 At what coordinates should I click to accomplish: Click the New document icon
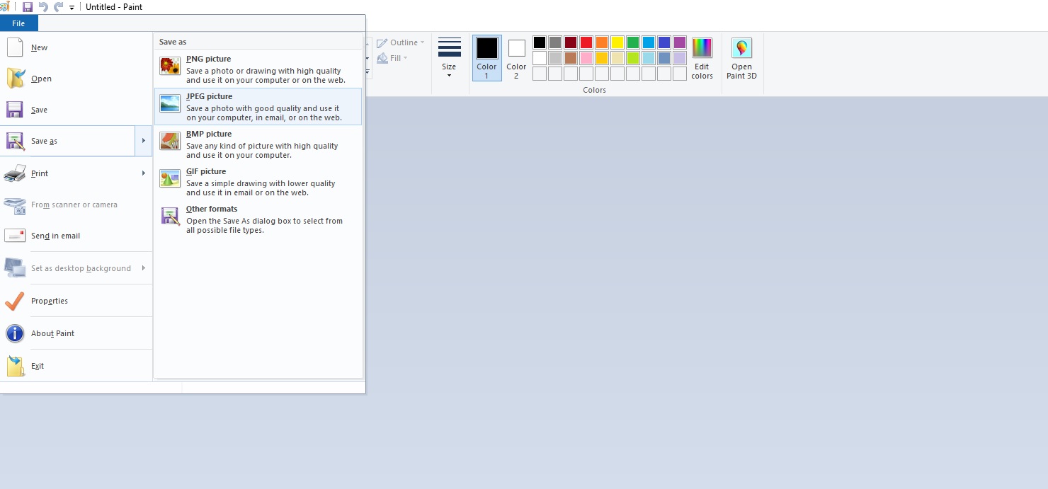click(15, 47)
